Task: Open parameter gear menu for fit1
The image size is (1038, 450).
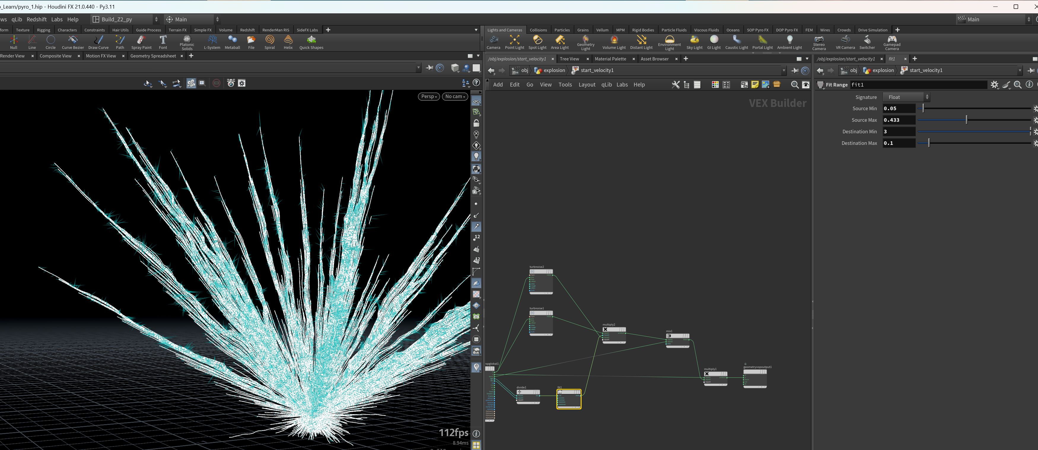Action: click(994, 84)
